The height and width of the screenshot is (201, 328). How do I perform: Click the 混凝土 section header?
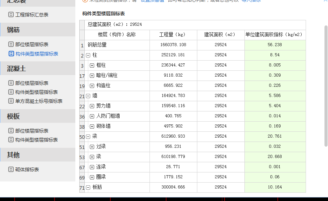38,68
